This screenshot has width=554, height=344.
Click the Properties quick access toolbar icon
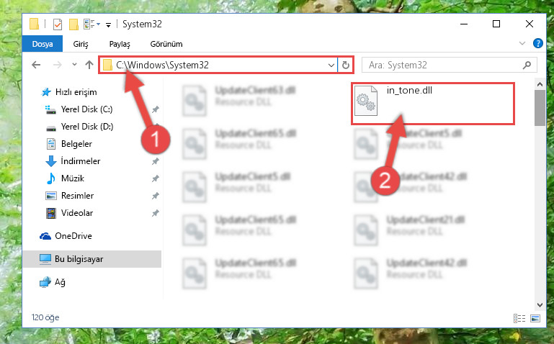(x=57, y=24)
